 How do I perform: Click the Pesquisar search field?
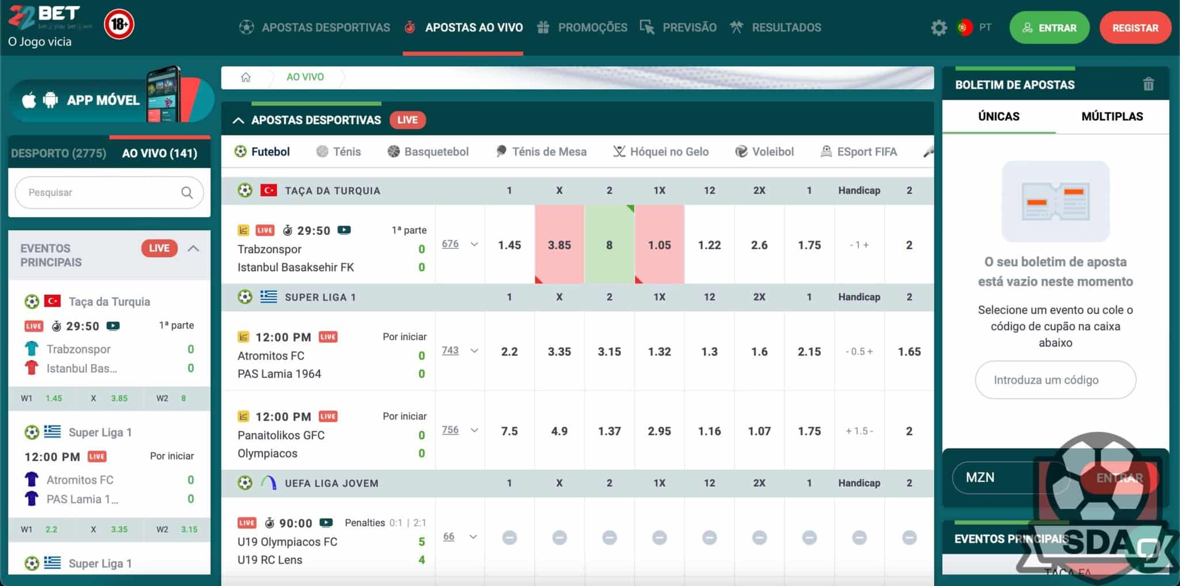[x=101, y=192]
